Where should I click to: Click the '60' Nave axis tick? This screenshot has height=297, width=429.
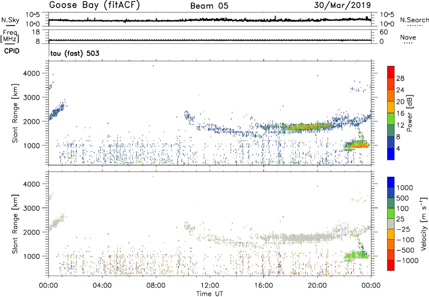pyautogui.click(x=383, y=32)
